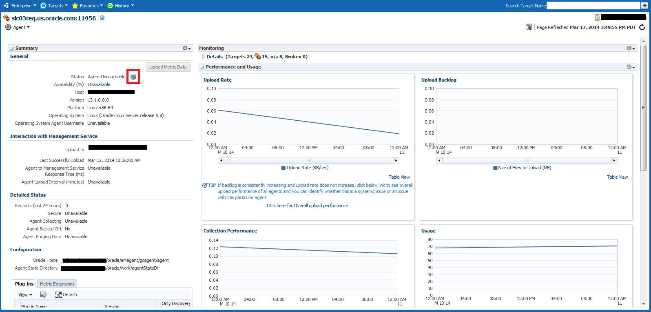Click the 'Interaction with Management Service' heading

pyautogui.click(x=54, y=136)
